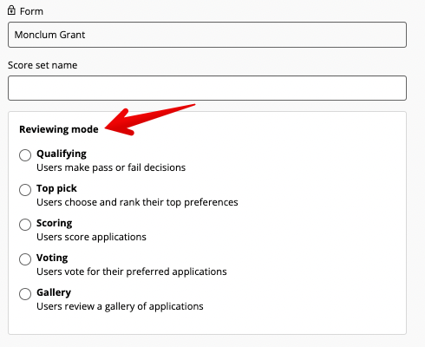The image size is (425, 347).
Task: Click 'Users choose and rank their top preferences'
Action: pos(137,202)
